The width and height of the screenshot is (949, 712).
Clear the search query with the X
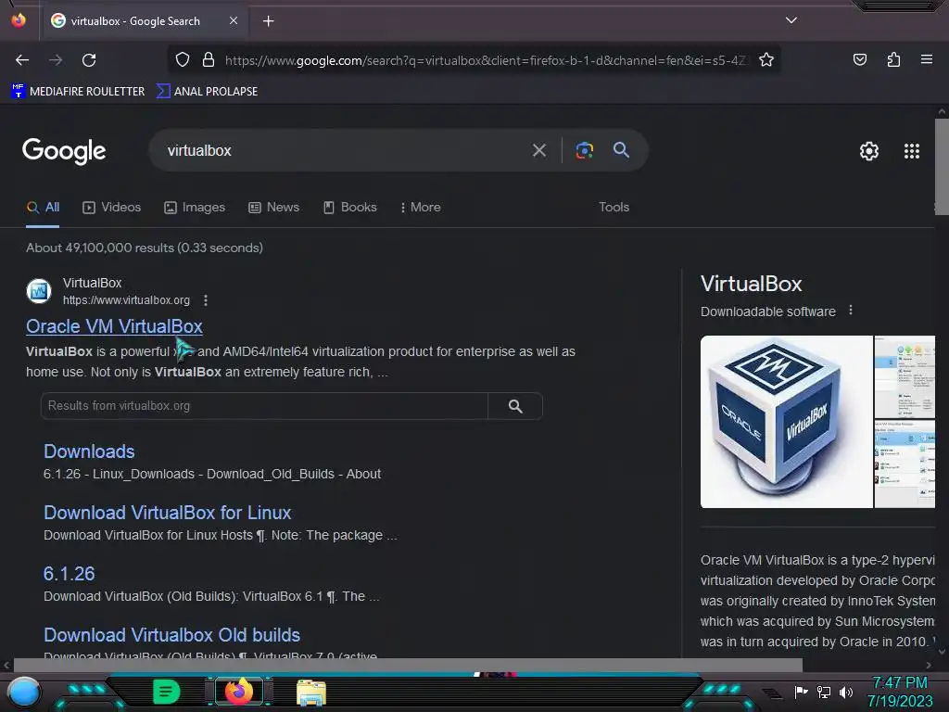click(x=538, y=150)
